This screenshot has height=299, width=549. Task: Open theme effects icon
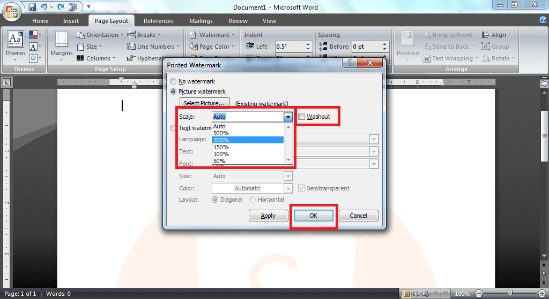tap(35, 58)
